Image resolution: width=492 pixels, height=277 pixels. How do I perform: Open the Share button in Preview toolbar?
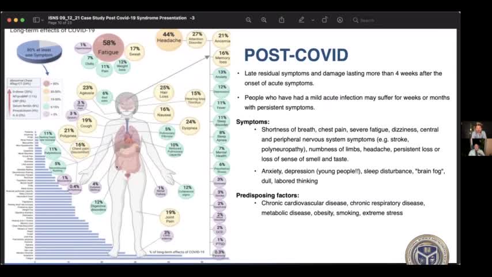282,20
